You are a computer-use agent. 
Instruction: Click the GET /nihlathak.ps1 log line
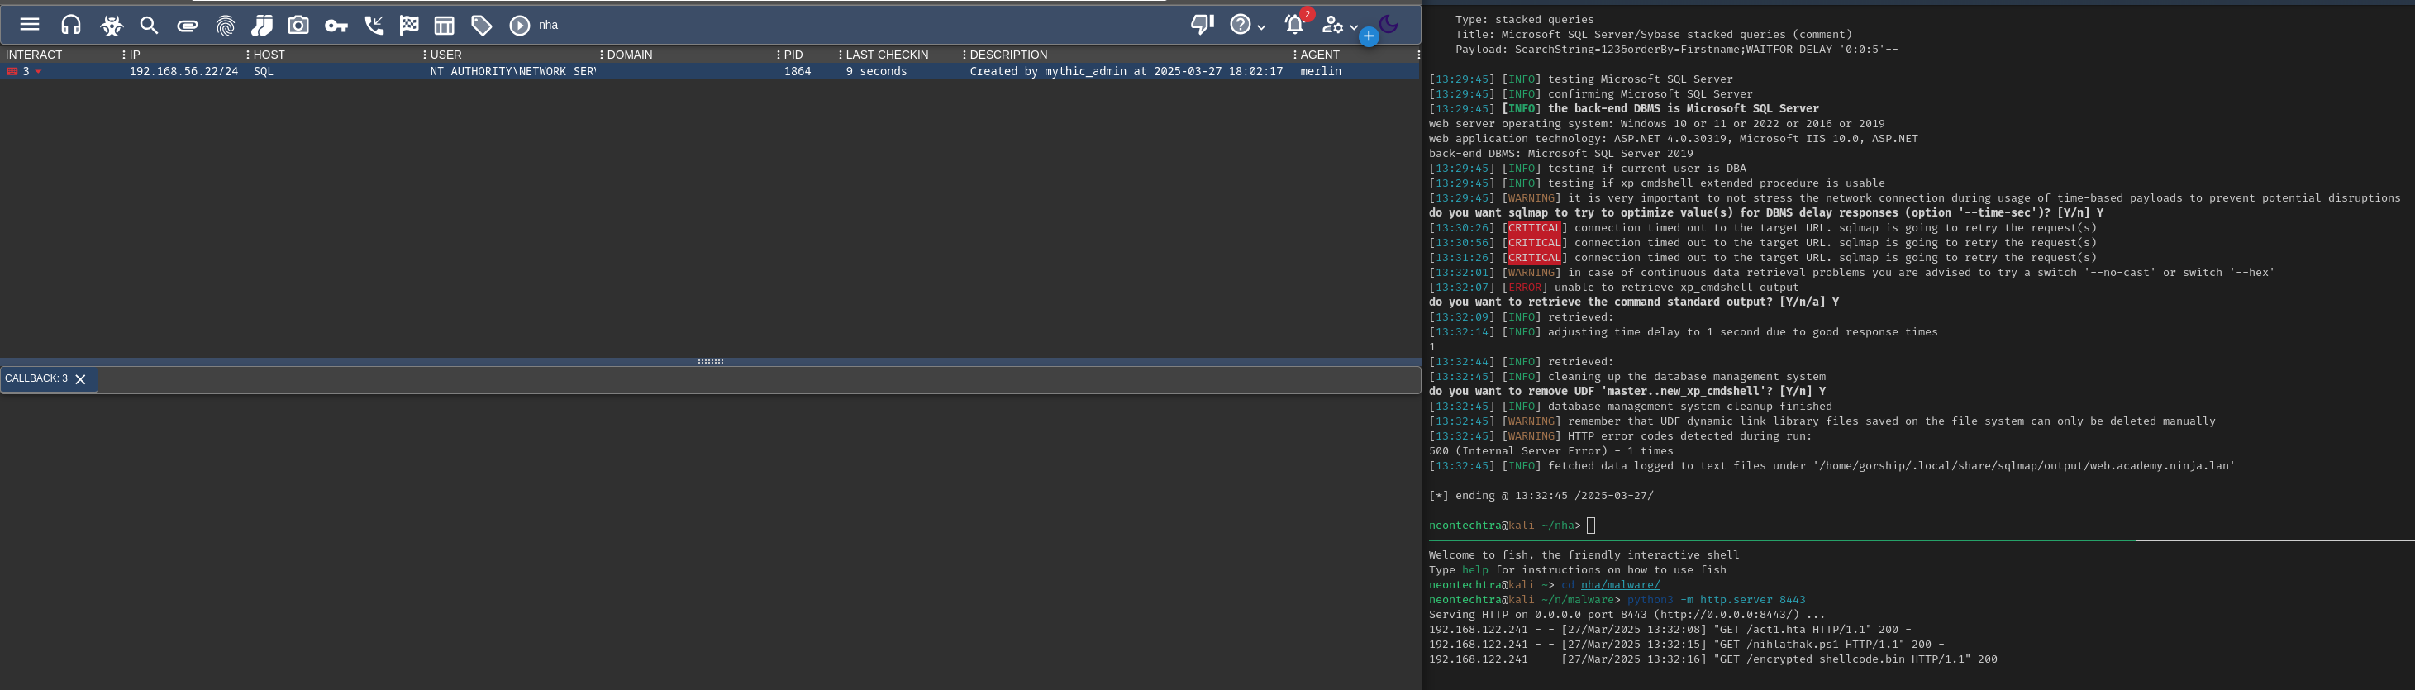click(1687, 645)
